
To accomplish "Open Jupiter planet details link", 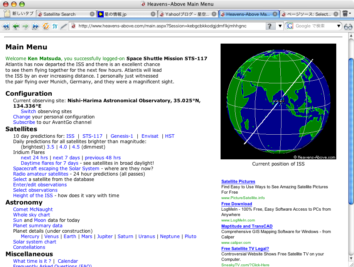I will click(105, 236).
